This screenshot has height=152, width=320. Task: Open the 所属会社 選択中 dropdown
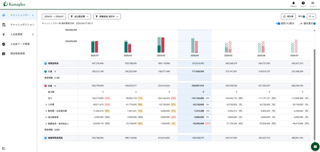107,17
